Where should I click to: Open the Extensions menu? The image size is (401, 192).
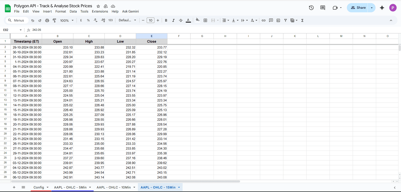100,11
